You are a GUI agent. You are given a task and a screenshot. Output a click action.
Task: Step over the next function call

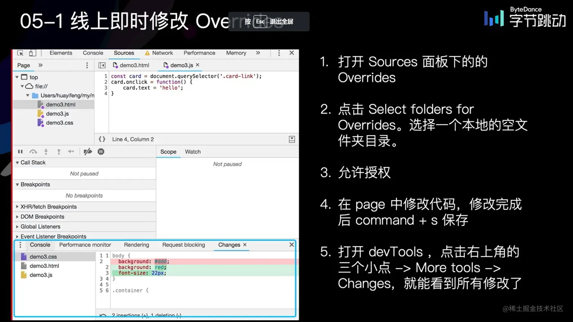[x=33, y=152]
